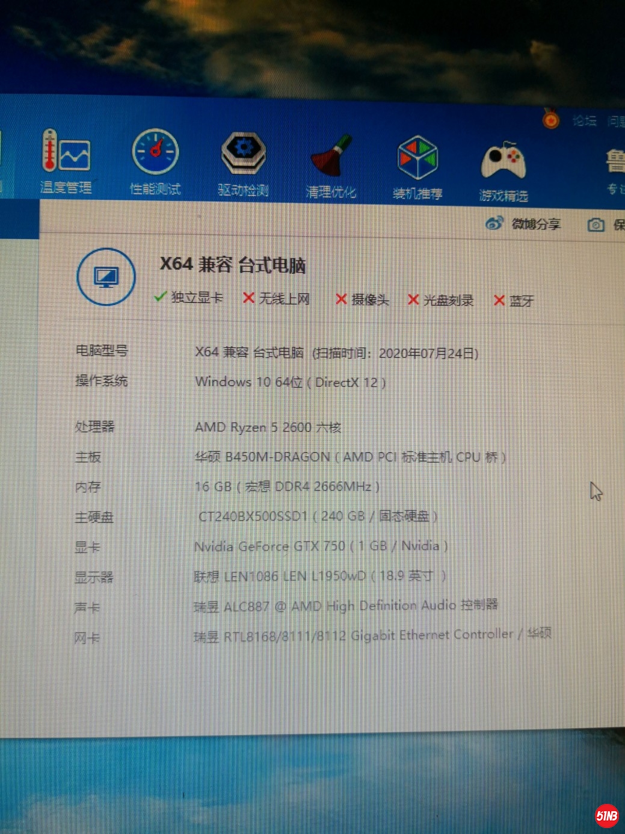Click the 无线上网 status indicator
The height and width of the screenshot is (834, 625).
click(277, 298)
